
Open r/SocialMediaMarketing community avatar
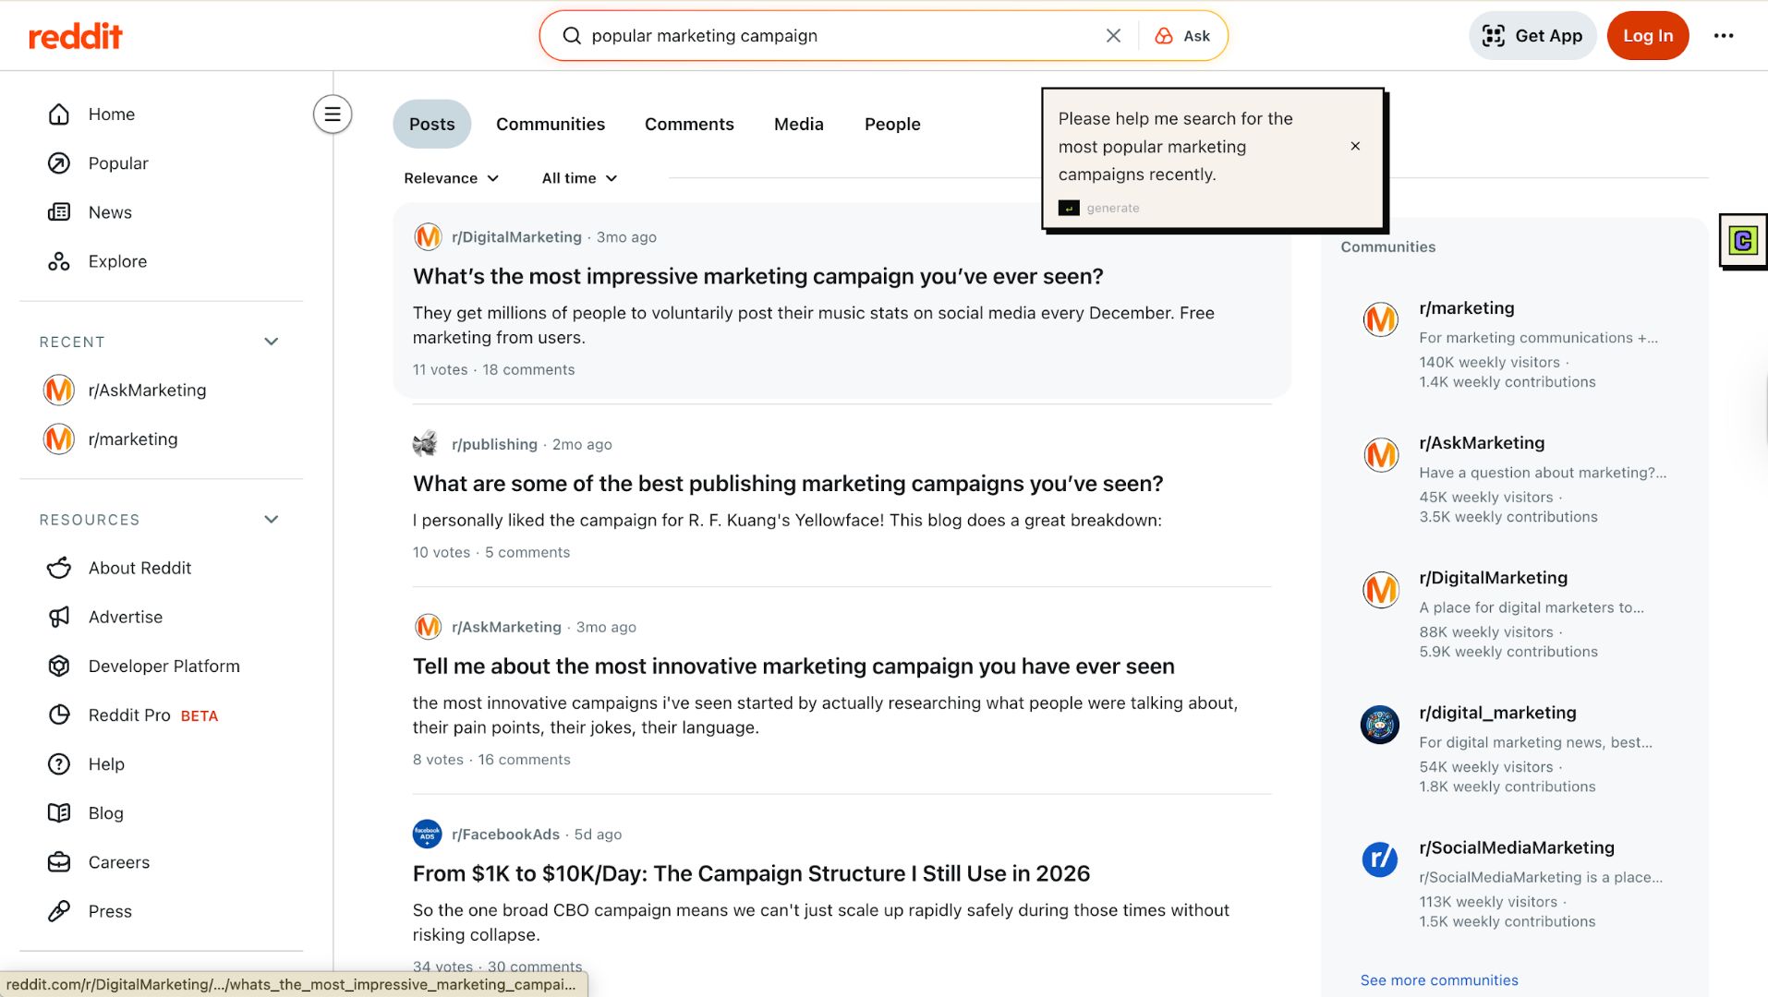[x=1380, y=859]
